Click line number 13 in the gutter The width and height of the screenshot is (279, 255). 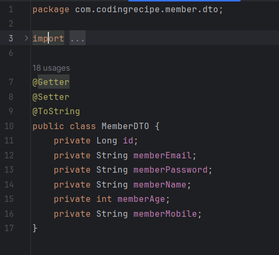[x=9, y=170]
